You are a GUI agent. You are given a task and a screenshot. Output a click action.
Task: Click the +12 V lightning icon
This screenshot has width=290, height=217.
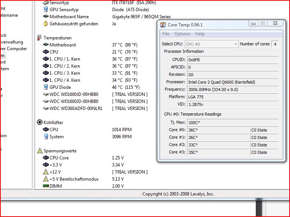pyautogui.click(x=46, y=172)
